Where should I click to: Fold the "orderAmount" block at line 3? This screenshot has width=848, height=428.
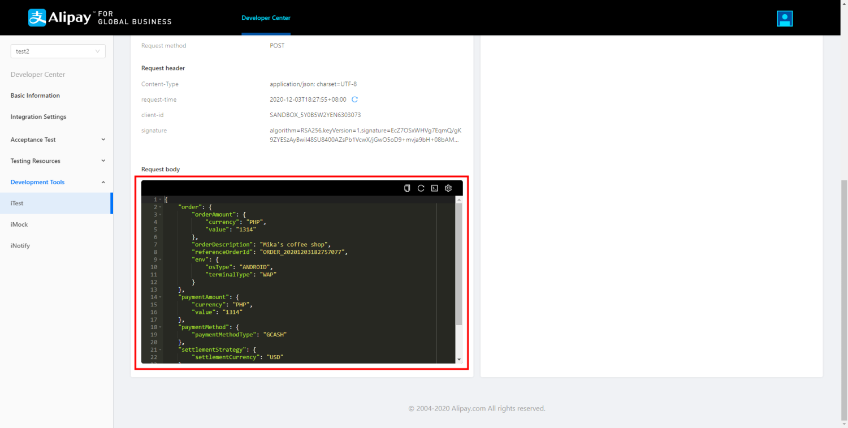pos(161,214)
